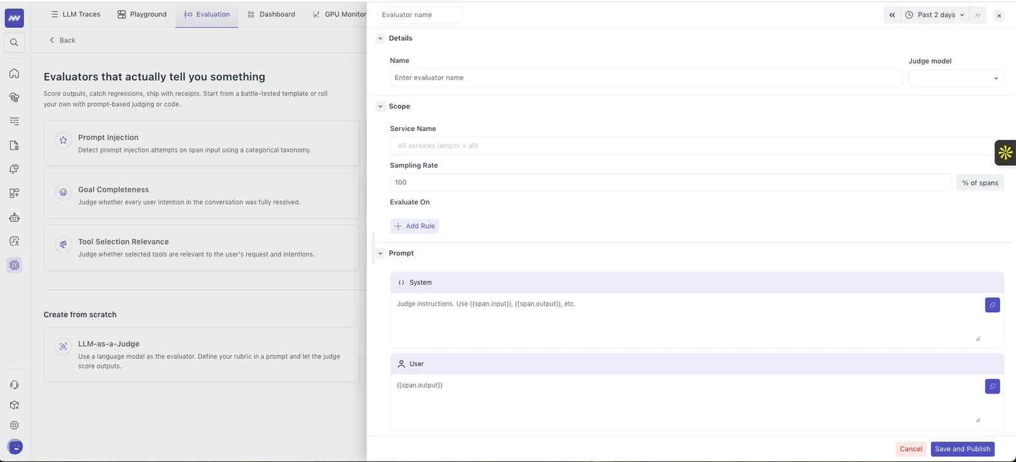Switch to the GPU Monitor tab
The width and height of the screenshot is (1016, 462).
[338, 14]
